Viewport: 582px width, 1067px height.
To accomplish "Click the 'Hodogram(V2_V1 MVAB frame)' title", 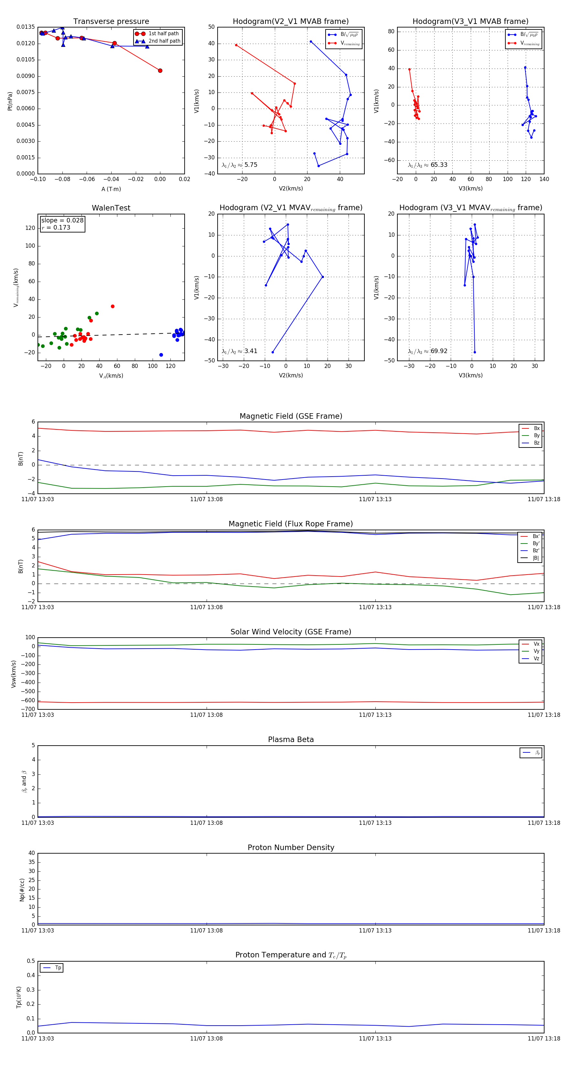I will click(291, 22).
